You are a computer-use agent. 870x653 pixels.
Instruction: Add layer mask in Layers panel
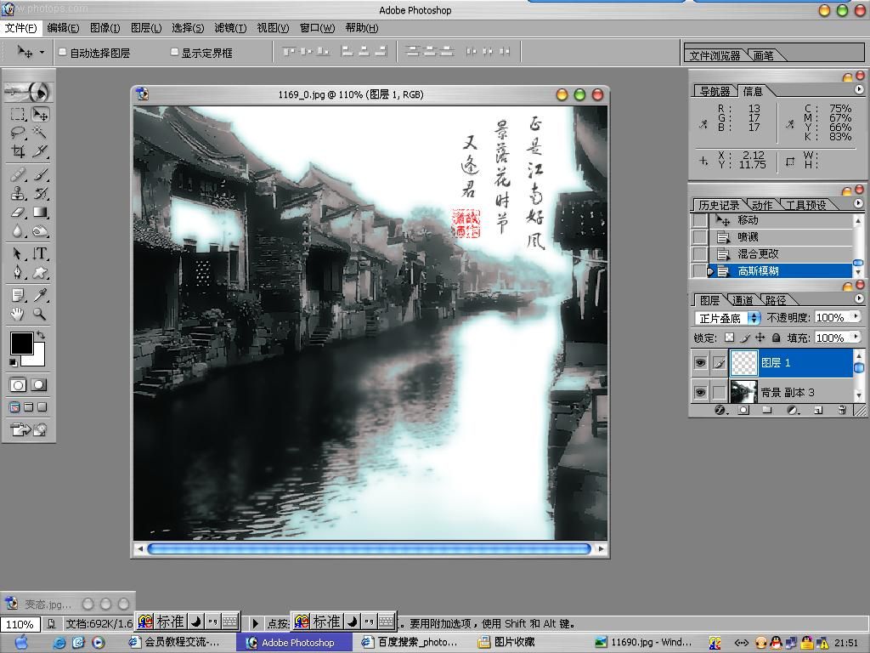744,411
